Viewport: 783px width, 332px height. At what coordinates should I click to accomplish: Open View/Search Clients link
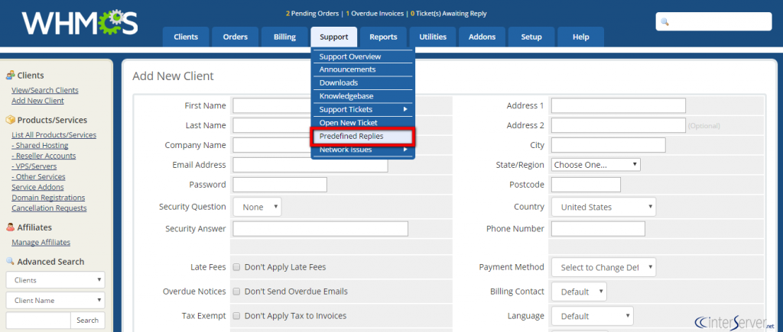[45, 90]
